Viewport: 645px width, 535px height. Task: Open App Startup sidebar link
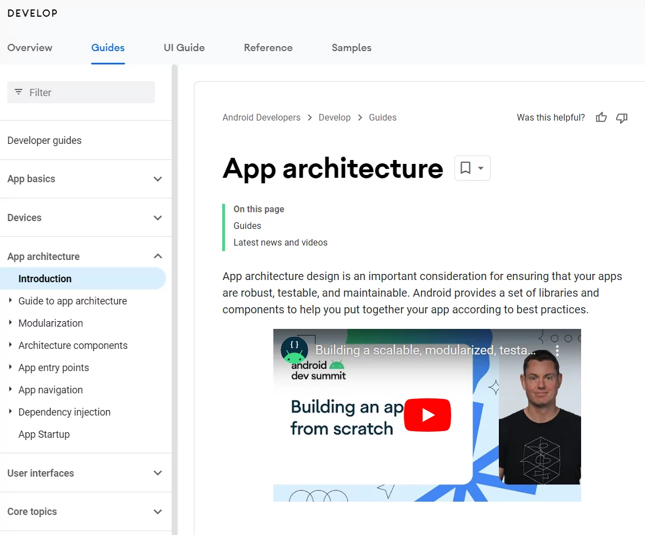(x=44, y=434)
